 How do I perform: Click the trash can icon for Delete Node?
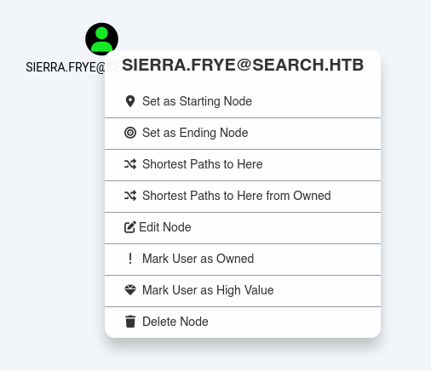click(x=130, y=322)
